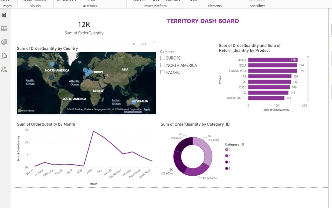Tick the PACIFIC continent checkbox
The width and height of the screenshot is (332, 208).
162,72
